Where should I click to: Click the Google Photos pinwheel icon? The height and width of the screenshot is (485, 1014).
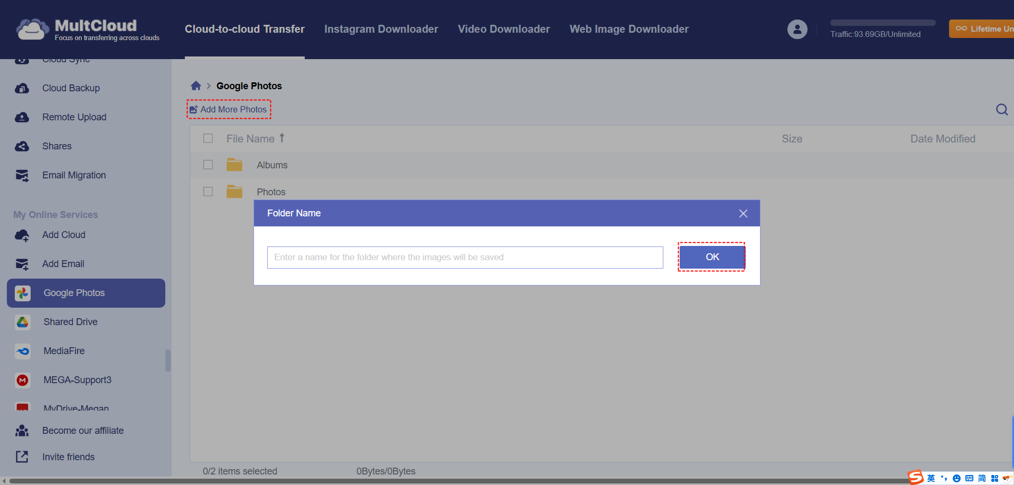(23, 293)
